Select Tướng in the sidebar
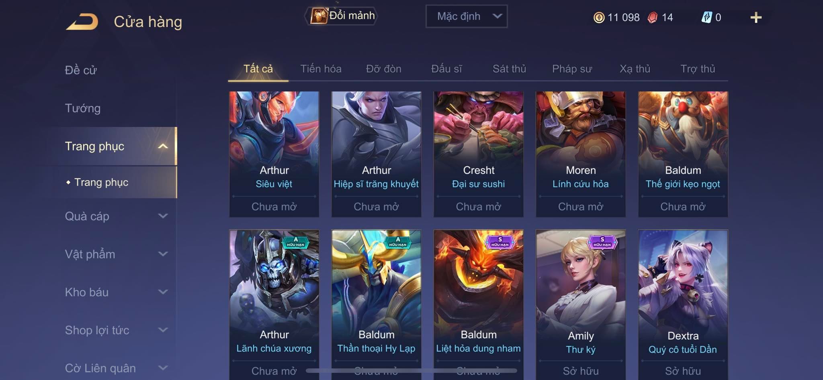This screenshot has height=380, width=823. [x=83, y=108]
